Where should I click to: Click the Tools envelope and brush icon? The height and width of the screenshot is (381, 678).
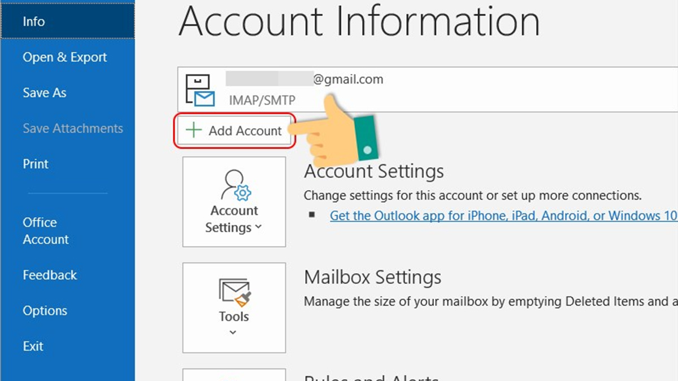(x=234, y=292)
